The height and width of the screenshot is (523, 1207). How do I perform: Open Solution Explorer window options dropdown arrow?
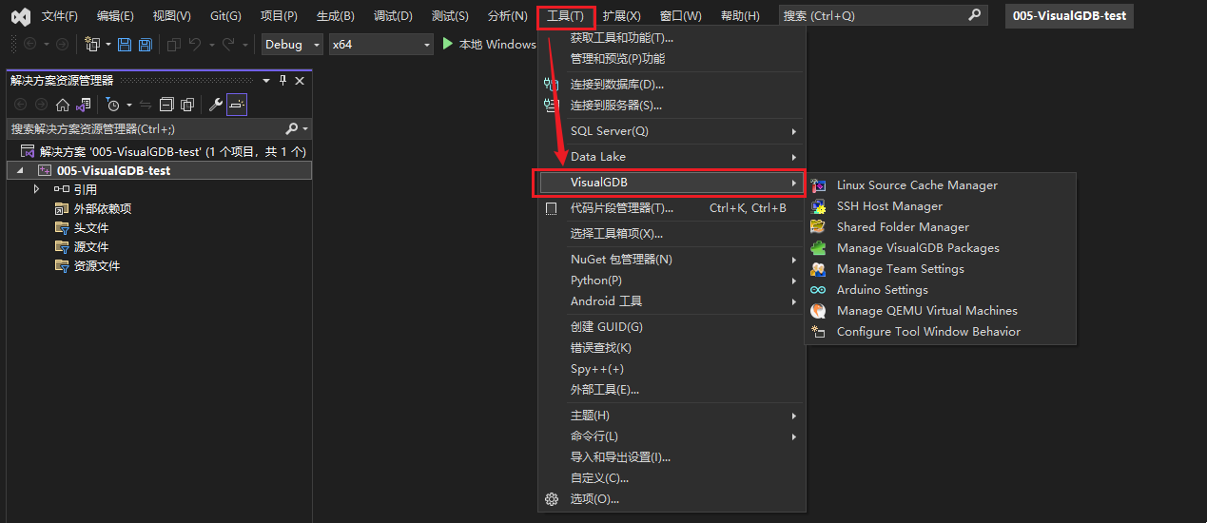click(x=267, y=81)
